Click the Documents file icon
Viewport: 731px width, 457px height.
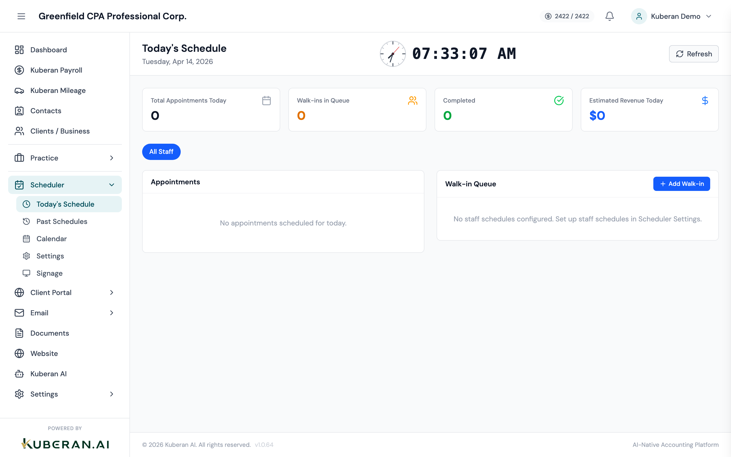[19, 333]
